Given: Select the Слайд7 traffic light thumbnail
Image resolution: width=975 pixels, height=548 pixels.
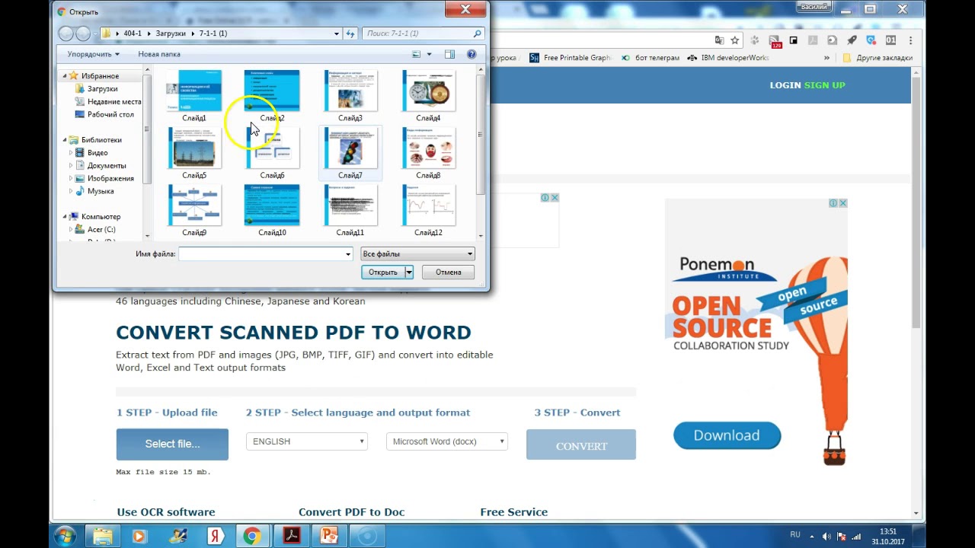Looking at the screenshot, I should 350,153.
